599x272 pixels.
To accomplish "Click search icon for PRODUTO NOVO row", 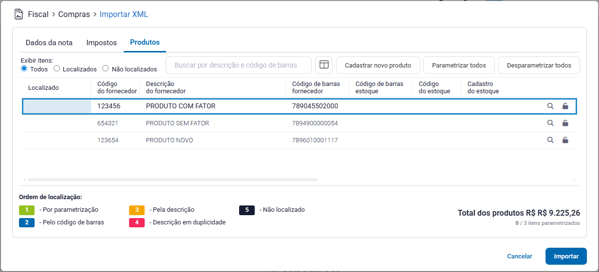I will [550, 140].
